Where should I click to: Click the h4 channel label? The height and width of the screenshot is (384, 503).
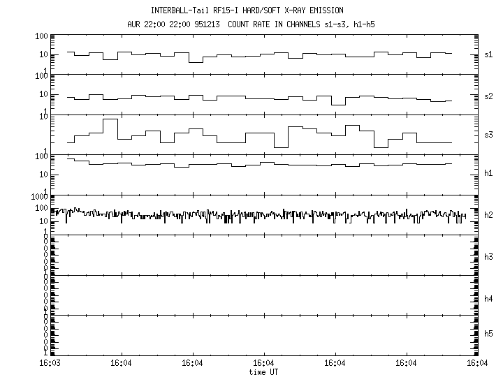coord(488,298)
